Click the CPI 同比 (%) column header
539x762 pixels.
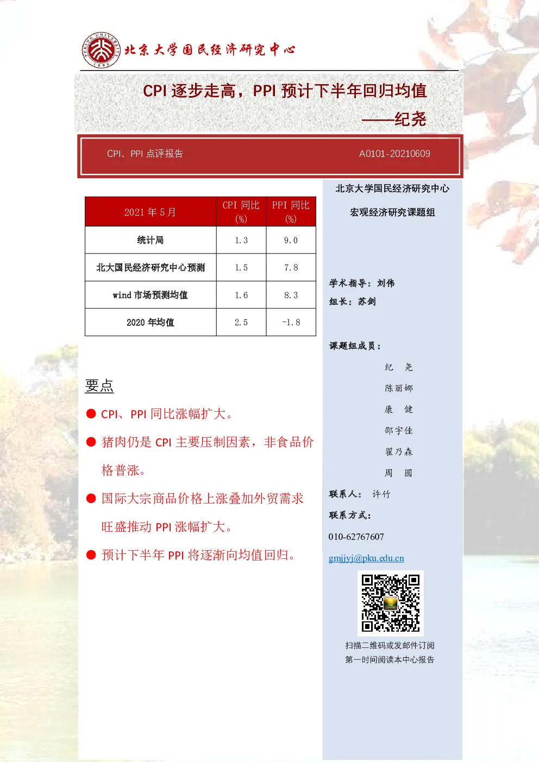click(241, 212)
